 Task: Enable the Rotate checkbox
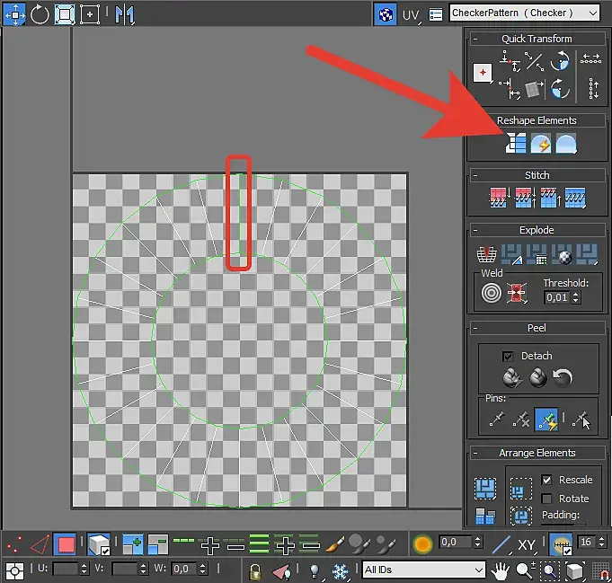546,499
